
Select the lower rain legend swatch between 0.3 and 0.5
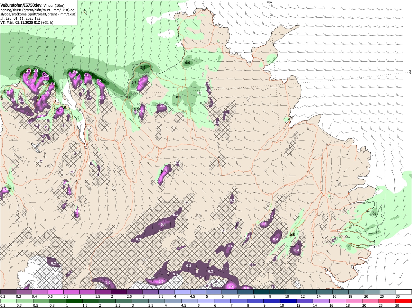point(25,301)
